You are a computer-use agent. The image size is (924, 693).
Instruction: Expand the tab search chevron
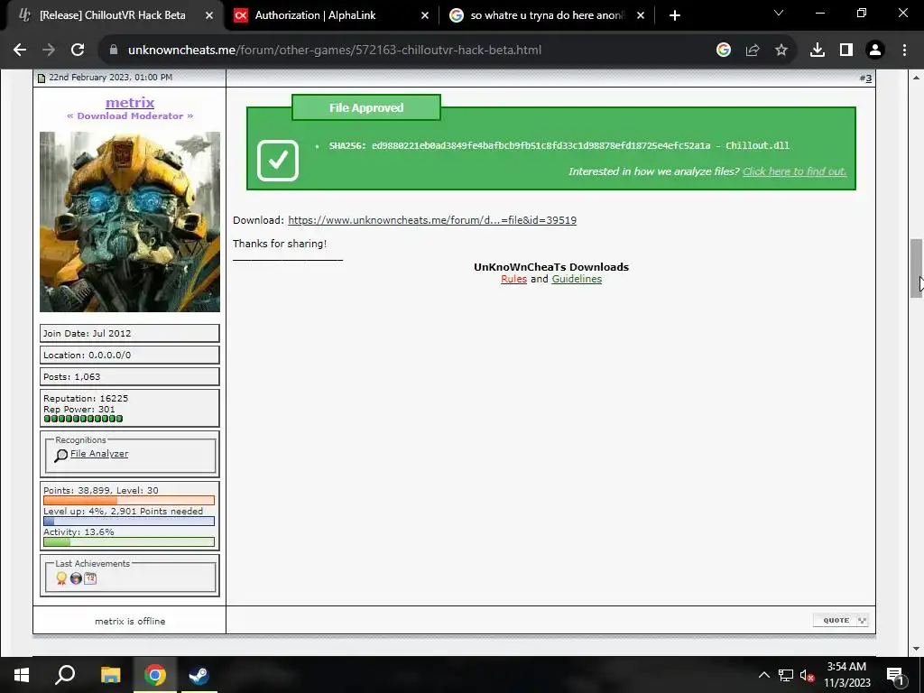pyautogui.click(x=779, y=13)
